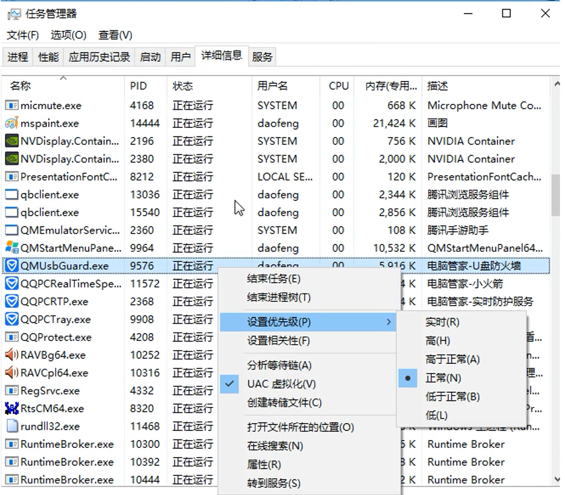Screen dimensions: 565x495
Task: Select 低(L) priority level
Action: (x=462, y=416)
